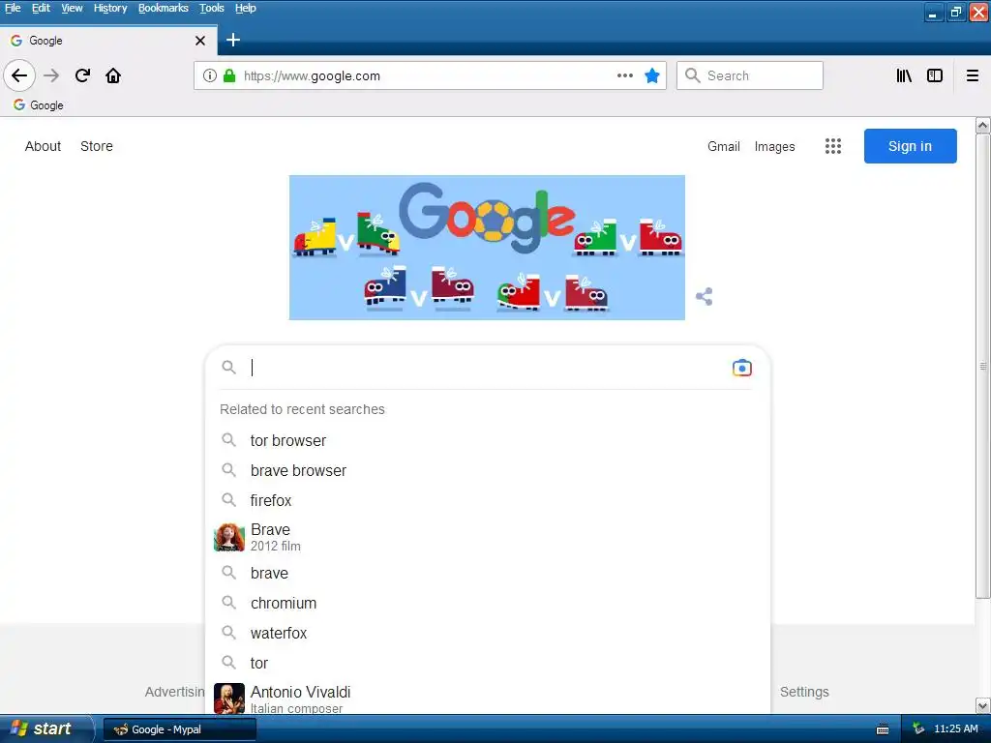Click magnifier icon in Google search box
The height and width of the screenshot is (743, 991).
click(228, 367)
